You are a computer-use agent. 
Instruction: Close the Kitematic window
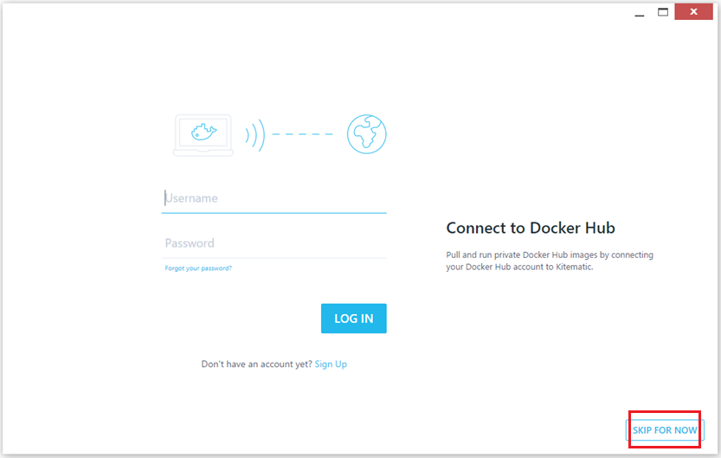click(x=693, y=11)
